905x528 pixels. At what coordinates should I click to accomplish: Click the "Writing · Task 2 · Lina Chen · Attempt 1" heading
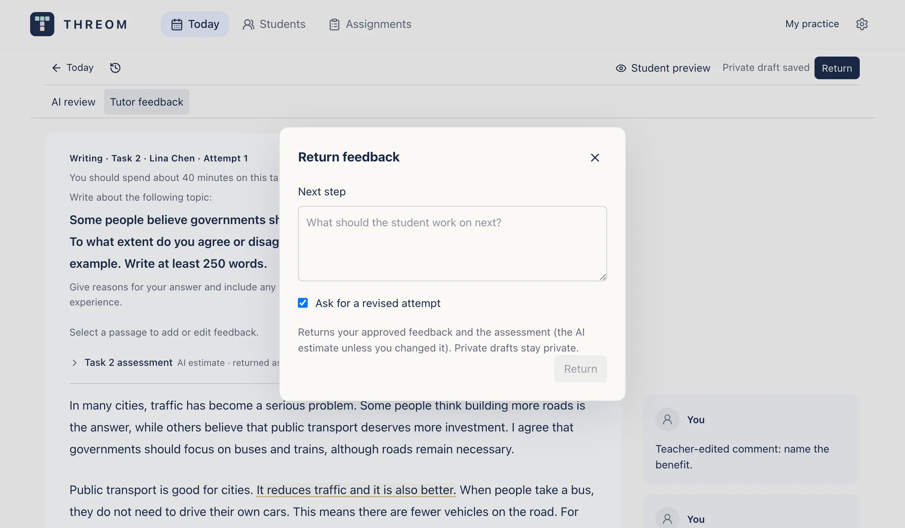click(159, 158)
